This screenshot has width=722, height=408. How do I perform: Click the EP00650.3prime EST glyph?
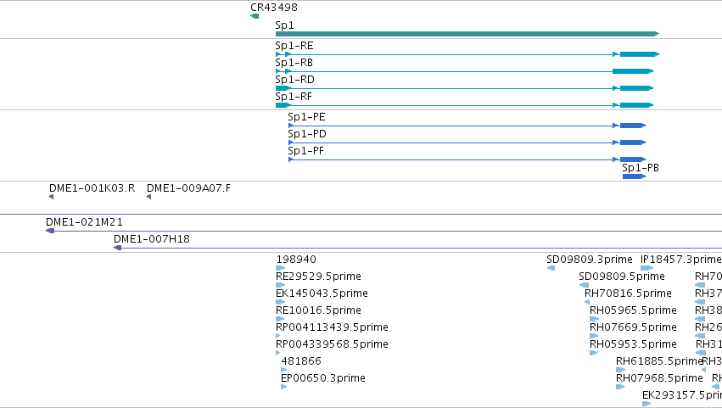coord(284,387)
